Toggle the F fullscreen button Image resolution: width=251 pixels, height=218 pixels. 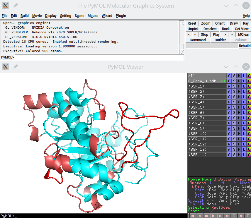248,216
